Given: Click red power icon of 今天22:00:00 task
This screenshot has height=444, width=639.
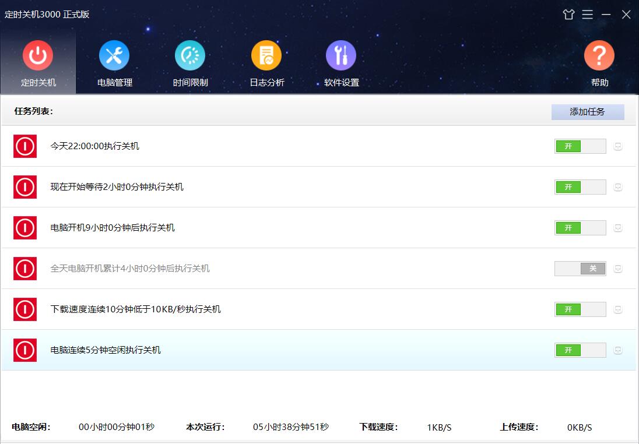Looking at the screenshot, I should point(25,146).
